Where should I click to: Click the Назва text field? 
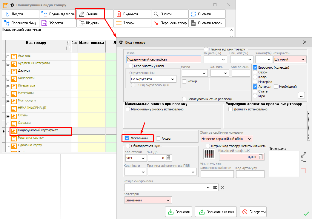163,60
